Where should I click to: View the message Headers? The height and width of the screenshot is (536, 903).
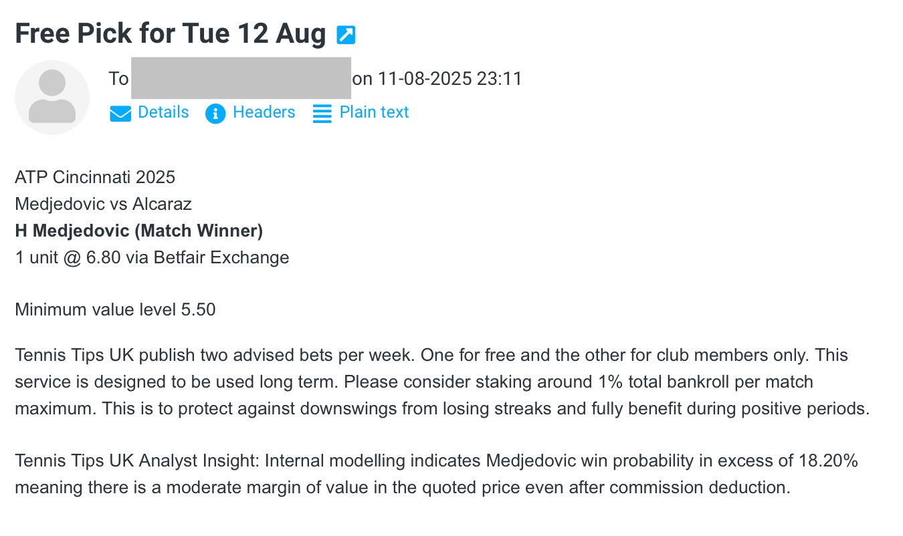point(264,112)
